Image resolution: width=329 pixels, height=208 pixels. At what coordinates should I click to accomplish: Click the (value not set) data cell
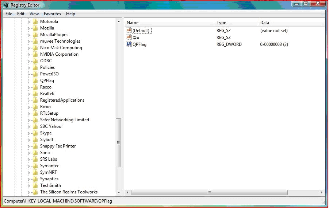point(274,31)
